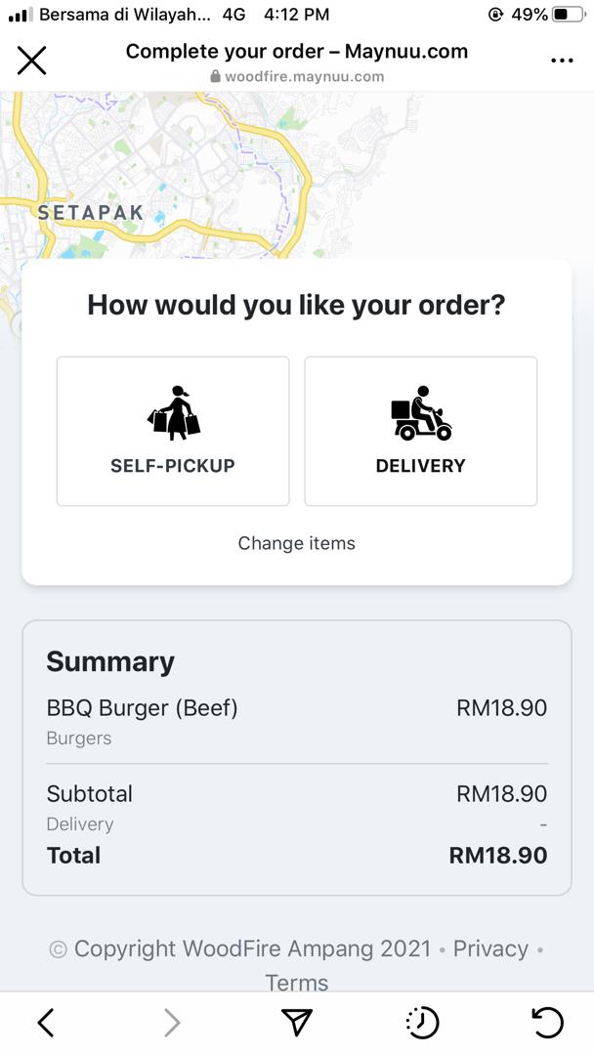Select the DELIVERY label

click(x=421, y=466)
